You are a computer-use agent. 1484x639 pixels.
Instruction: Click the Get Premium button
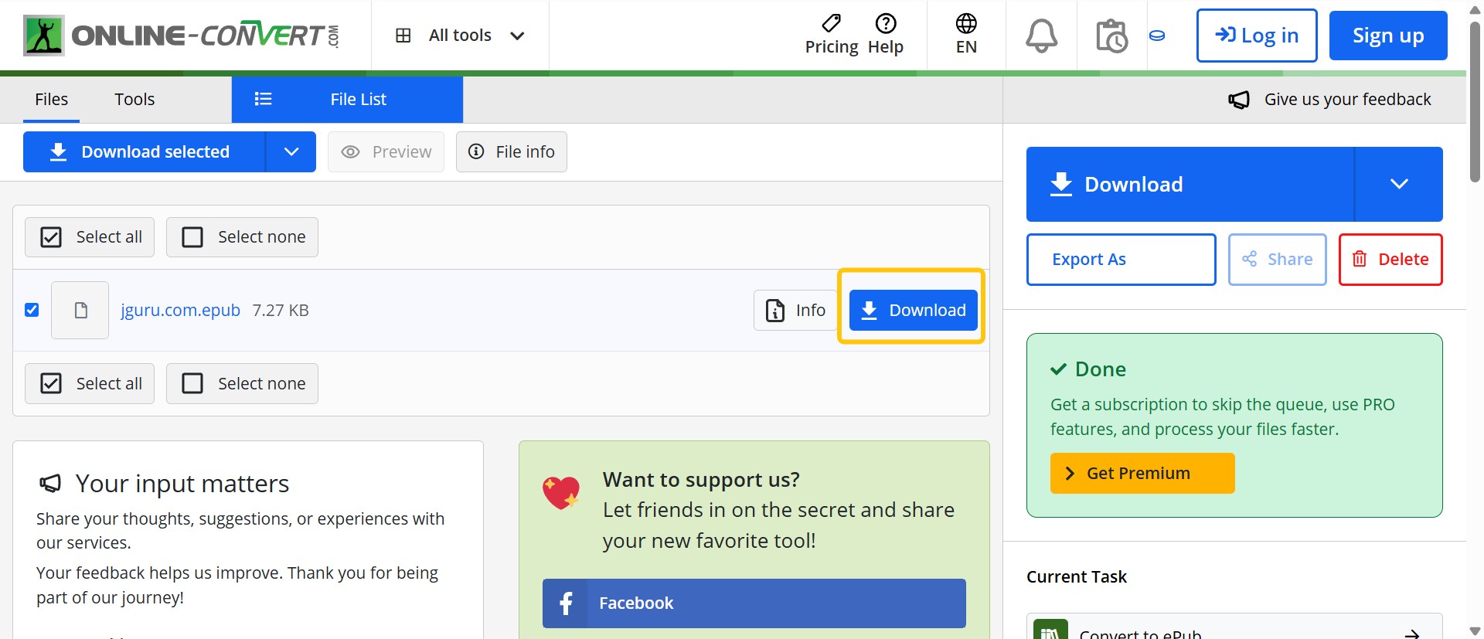[1142, 473]
